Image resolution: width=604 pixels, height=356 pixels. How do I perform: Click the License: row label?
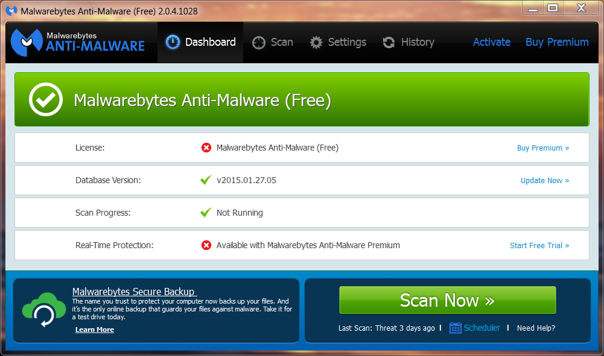click(90, 148)
